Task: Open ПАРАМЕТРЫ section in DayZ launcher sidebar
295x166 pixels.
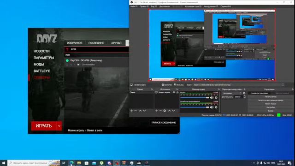Action: coord(44,58)
